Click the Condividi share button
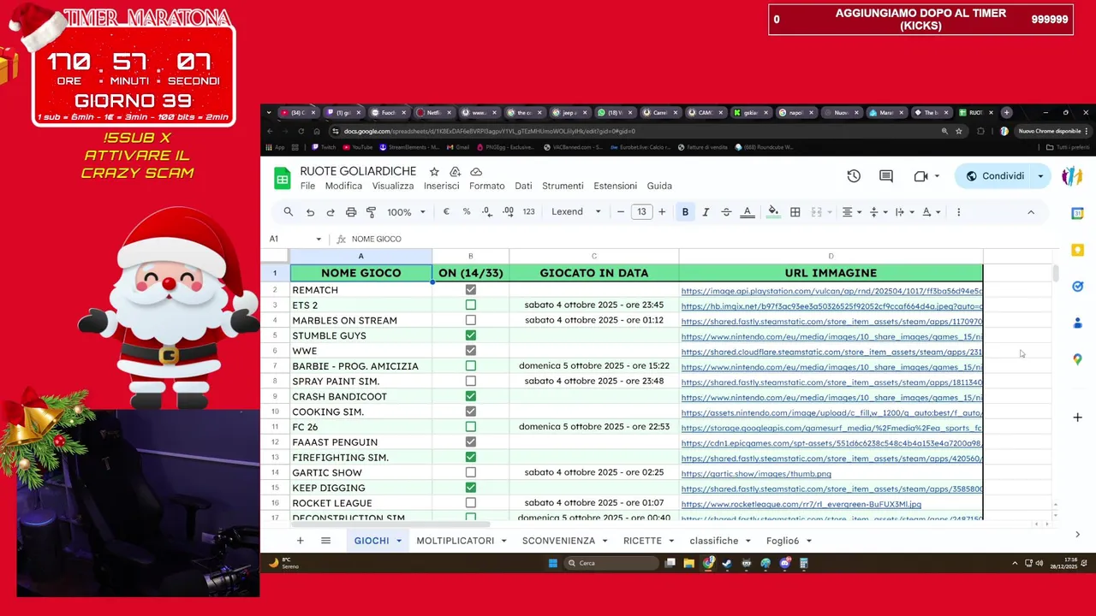Screen dimensions: 1096x616 [x=994, y=176]
